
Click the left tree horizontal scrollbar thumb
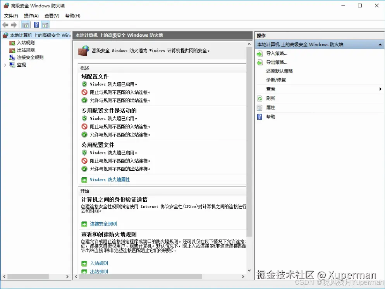pos(28,277)
